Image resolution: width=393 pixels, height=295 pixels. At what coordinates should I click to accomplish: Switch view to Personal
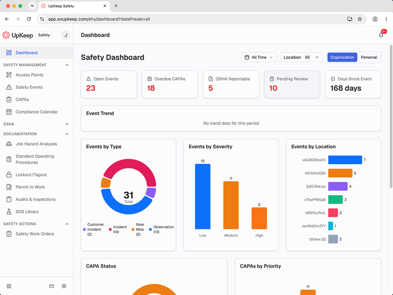[369, 57]
